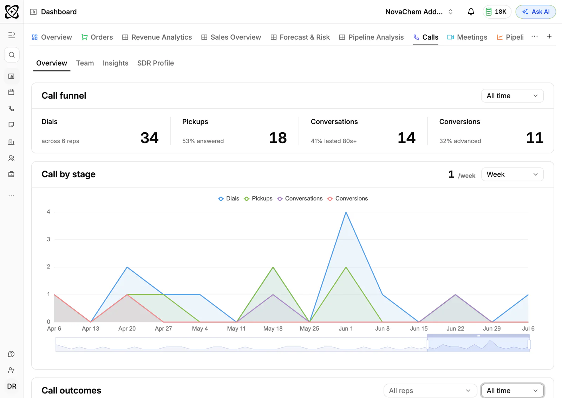Open the Revenue Analytics tab

point(157,37)
